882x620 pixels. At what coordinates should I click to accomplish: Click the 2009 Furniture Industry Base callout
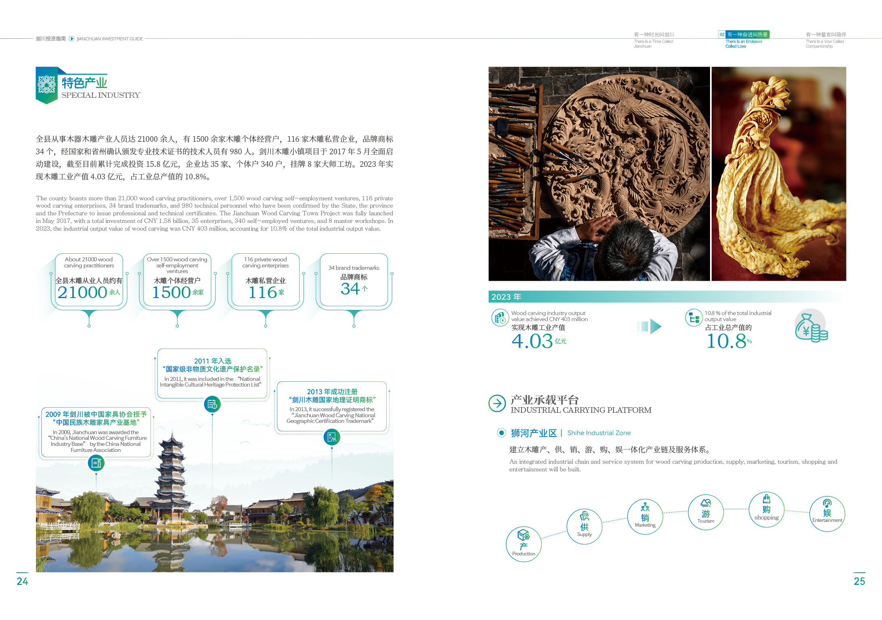coord(96,432)
